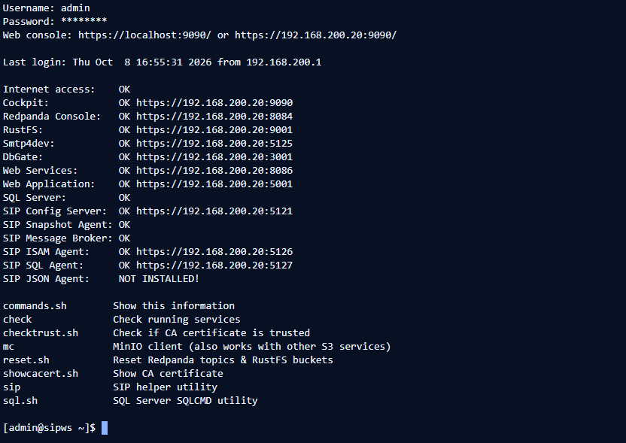
Task: Click the OK status next to Internet access
Action: click(125, 90)
